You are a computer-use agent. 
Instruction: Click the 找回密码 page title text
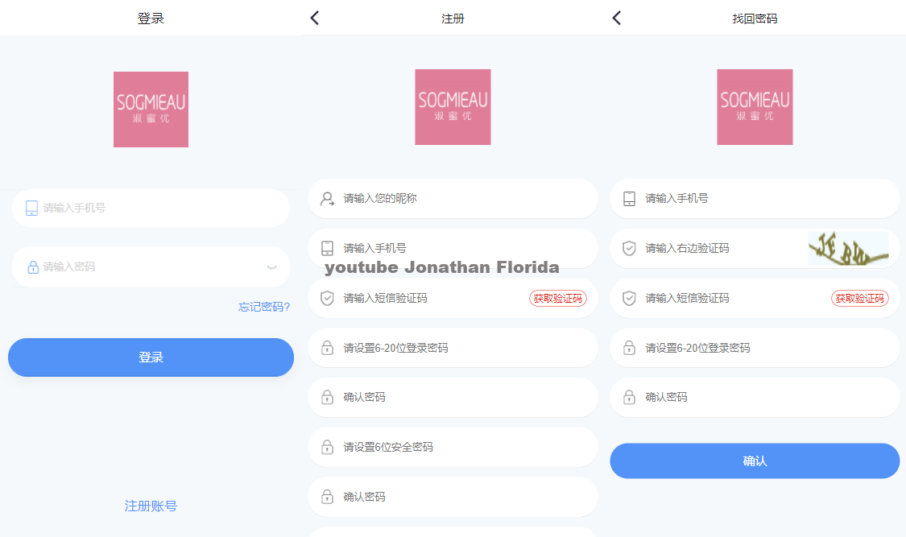click(x=755, y=19)
